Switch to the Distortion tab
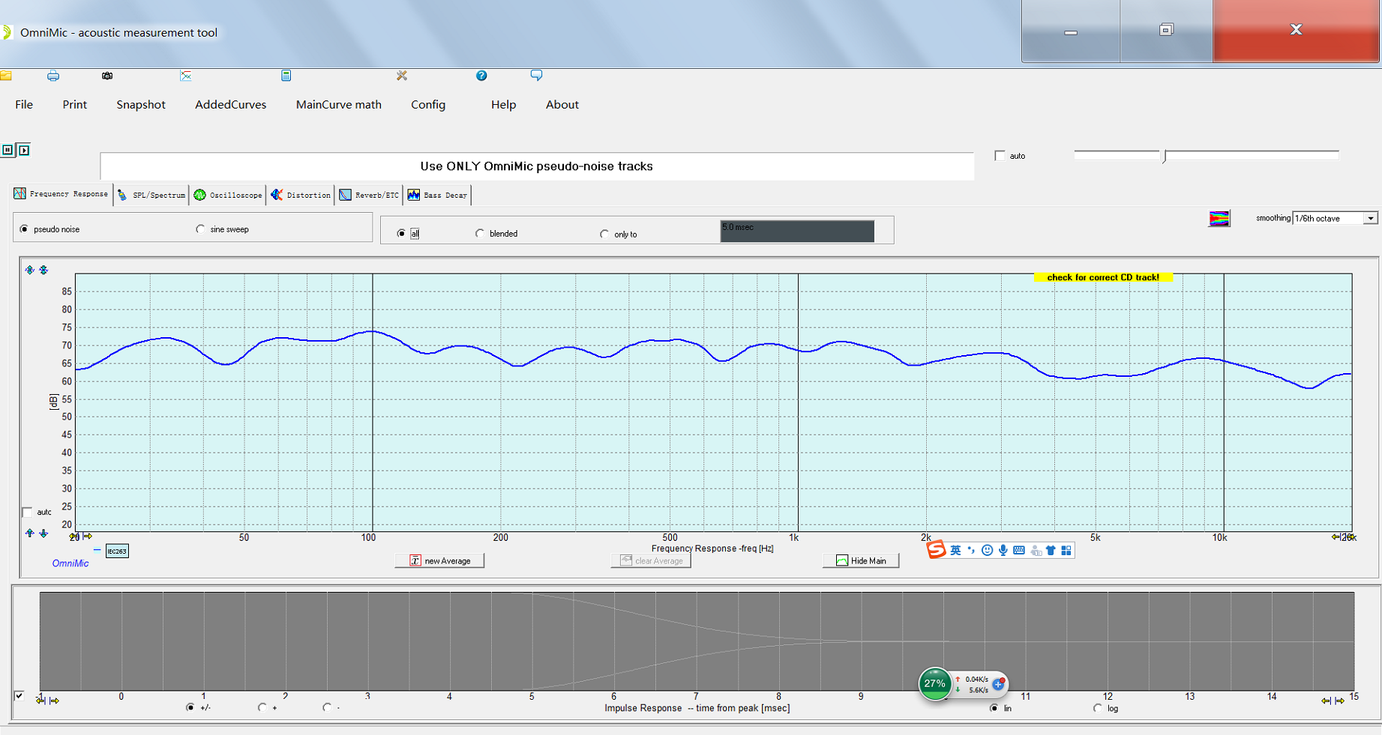This screenshot has width=1382, height=735. (x=301, y=195)
